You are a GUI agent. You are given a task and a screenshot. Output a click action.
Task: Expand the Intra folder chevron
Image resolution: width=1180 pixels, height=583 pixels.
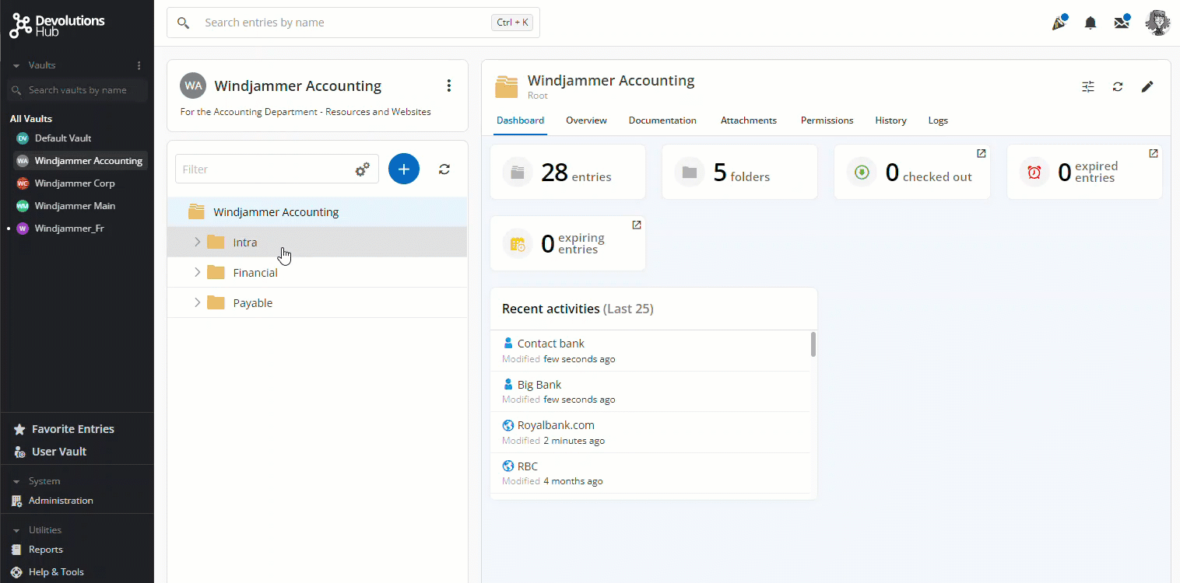click(197, 243)
